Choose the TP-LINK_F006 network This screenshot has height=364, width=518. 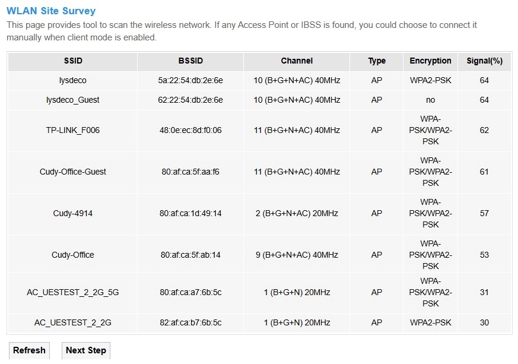pyautogui.click(x=73, y=130)
